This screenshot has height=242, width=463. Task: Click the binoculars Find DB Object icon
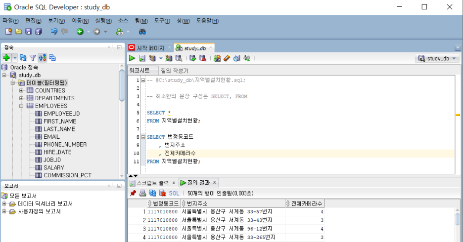click(142, 32)
